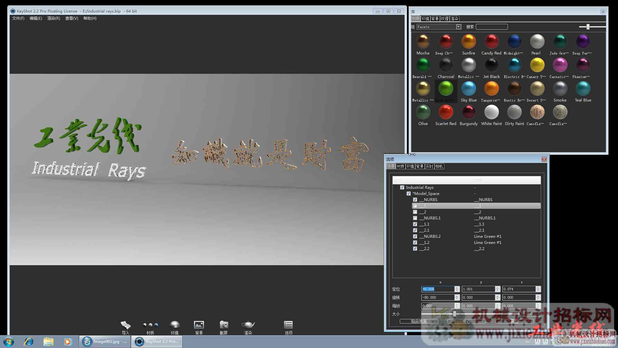Image resolution: width=618 pixels, height=348 pixels.
Task: Toggle the *Model_Space checkbox
Action: pyautogui.click(x=408, y=194)
